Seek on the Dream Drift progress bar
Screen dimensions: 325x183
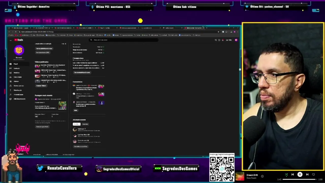300,179
